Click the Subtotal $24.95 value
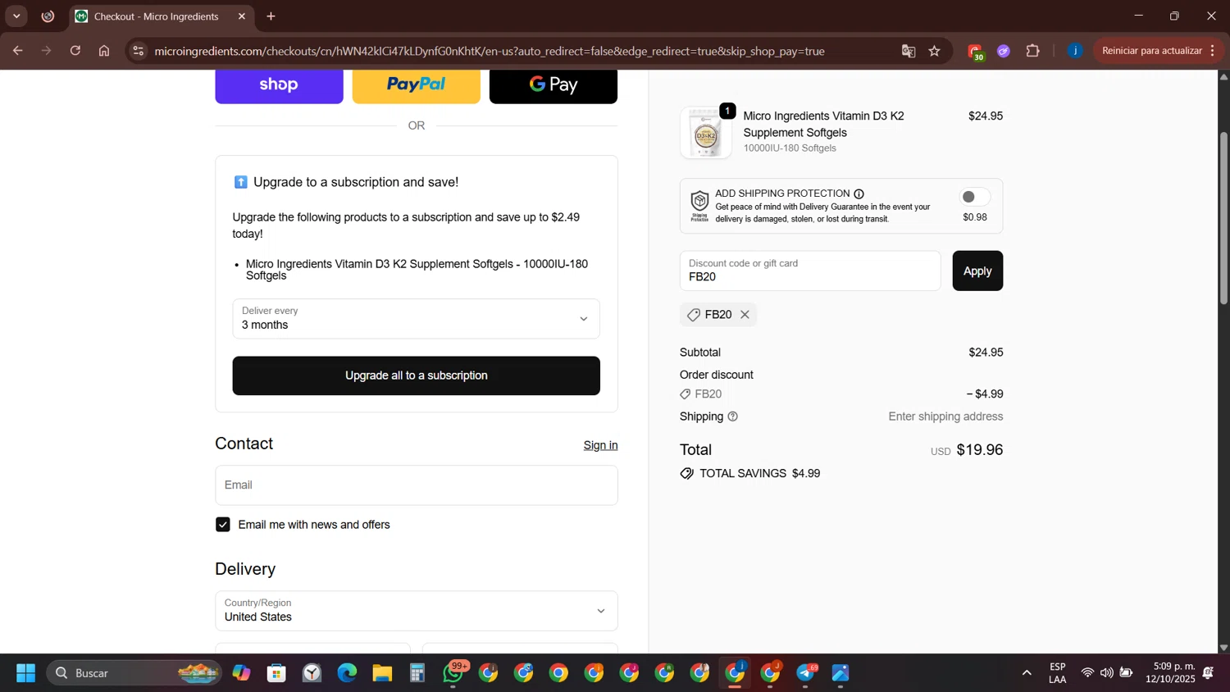 986,353
